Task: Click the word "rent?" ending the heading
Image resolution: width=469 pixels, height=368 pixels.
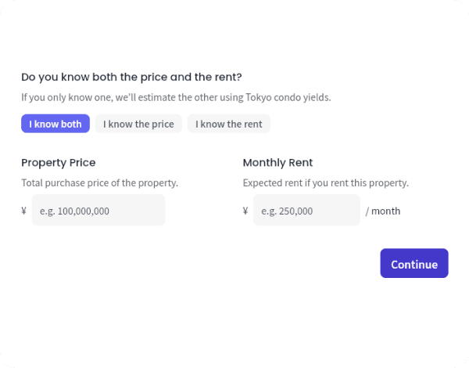Action: coord(227,78)
